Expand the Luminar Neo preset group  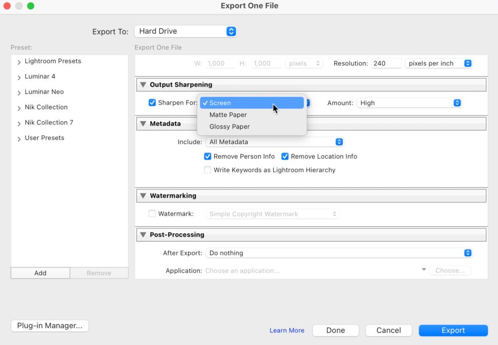click(19, 92)
